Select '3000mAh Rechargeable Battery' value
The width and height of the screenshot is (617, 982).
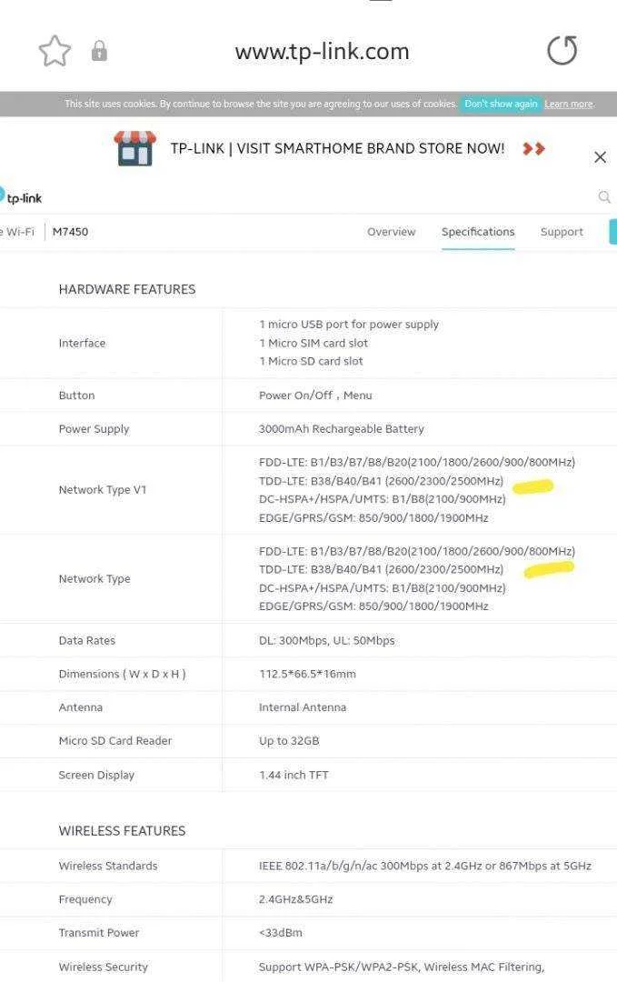(342, 429)
